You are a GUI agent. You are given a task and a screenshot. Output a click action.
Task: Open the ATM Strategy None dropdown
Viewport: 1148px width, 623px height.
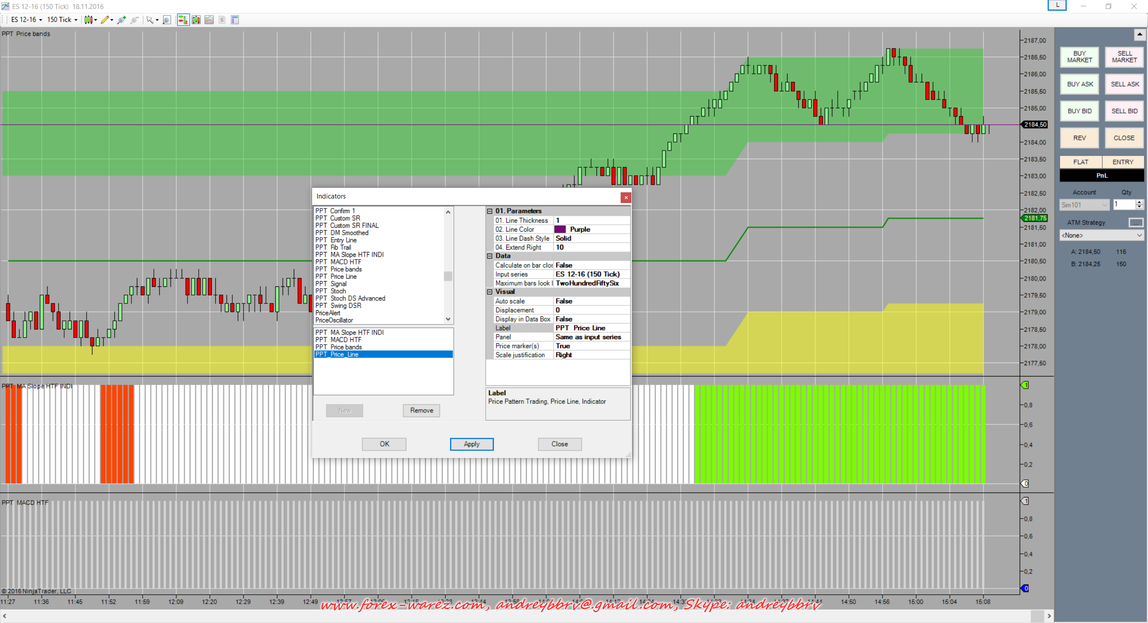pos(1101,235)
